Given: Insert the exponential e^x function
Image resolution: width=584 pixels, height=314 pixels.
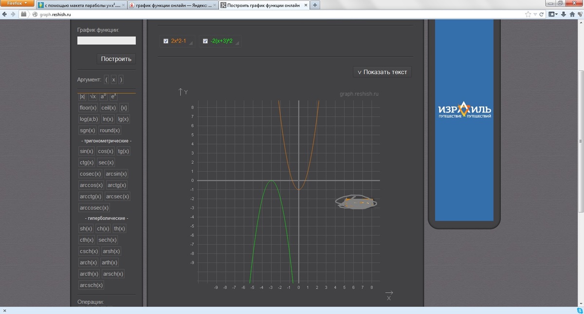Looking at the screenshot, I should coord(113,96).
